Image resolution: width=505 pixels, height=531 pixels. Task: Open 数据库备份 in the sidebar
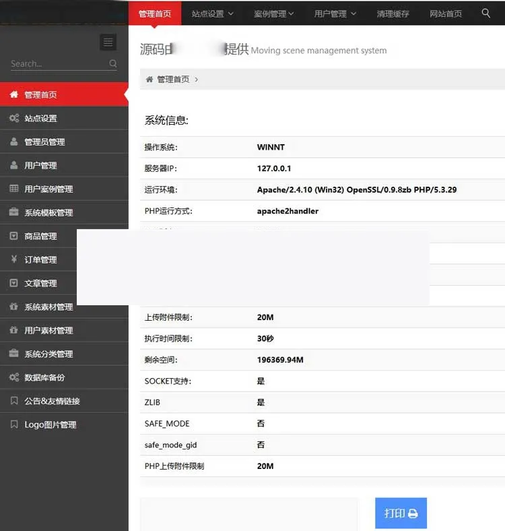coord(44,378)
